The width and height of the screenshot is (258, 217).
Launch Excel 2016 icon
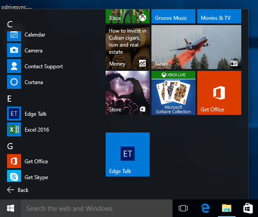click(x=14, y=129)
